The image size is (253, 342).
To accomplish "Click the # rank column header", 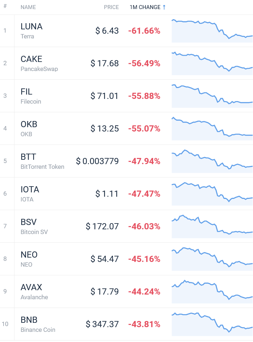I will [x=5, y=6].
